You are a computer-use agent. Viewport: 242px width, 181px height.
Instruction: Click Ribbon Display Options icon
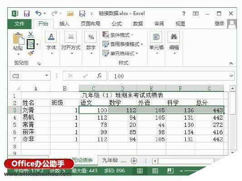[x=196, y=14]
